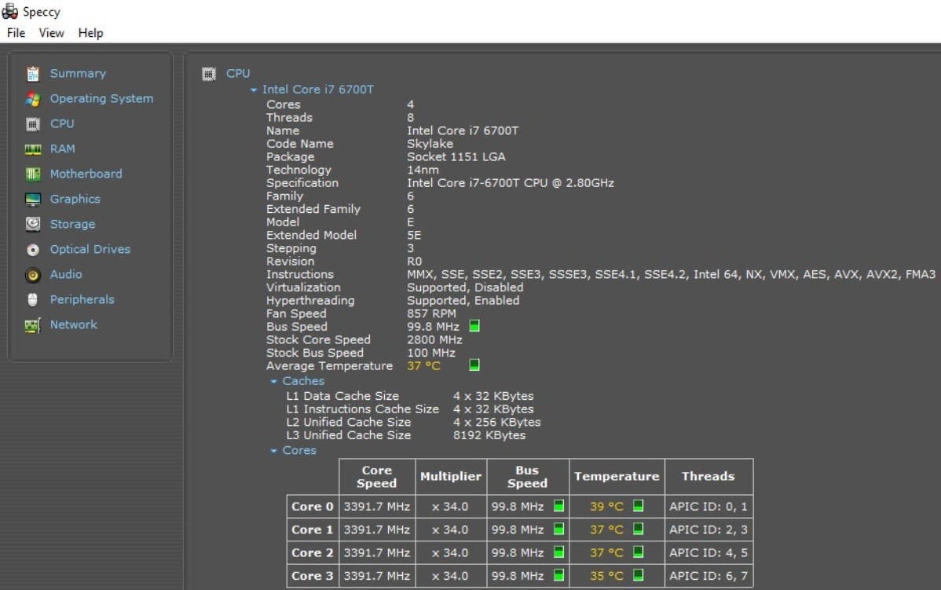
Task: Click the Graphics monitor icon
Action: tap(33, 200)
